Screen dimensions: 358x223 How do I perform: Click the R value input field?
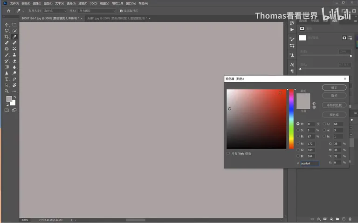point(311,144)
